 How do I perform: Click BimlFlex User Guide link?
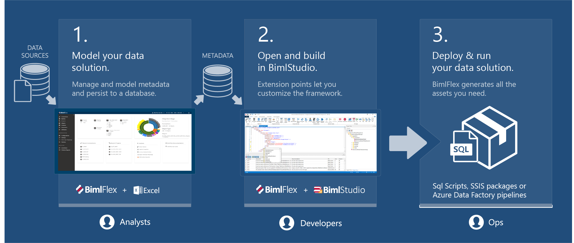(172, 146)
